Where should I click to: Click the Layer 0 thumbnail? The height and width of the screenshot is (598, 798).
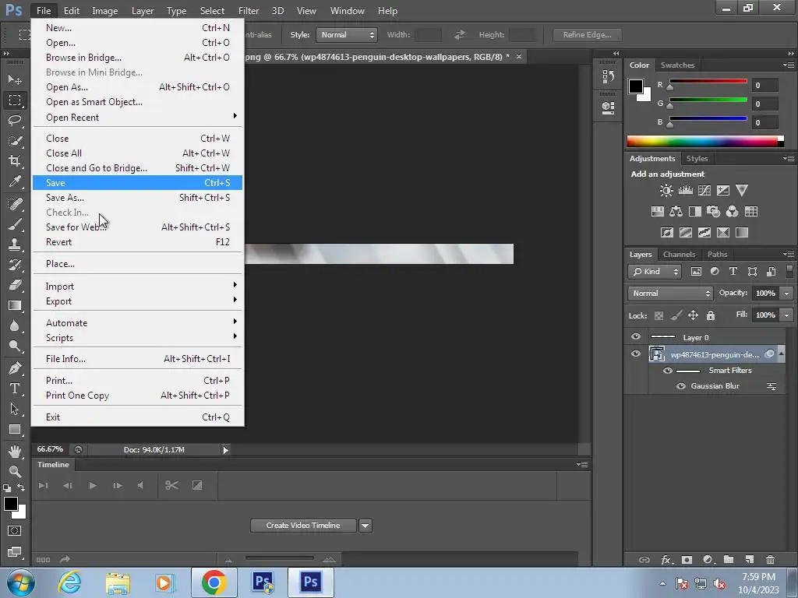point(662,336)
